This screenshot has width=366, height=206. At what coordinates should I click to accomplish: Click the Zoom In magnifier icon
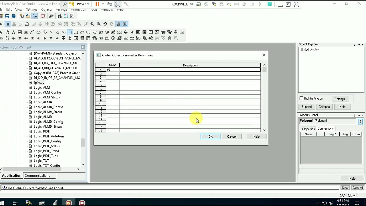(x=92, y=24)
